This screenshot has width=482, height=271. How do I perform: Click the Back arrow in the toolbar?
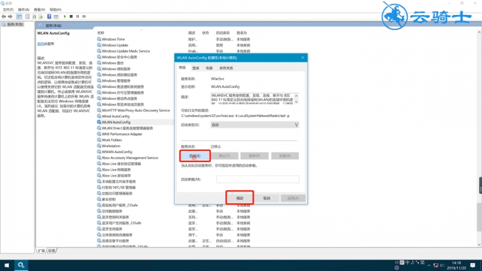[4, 16]
